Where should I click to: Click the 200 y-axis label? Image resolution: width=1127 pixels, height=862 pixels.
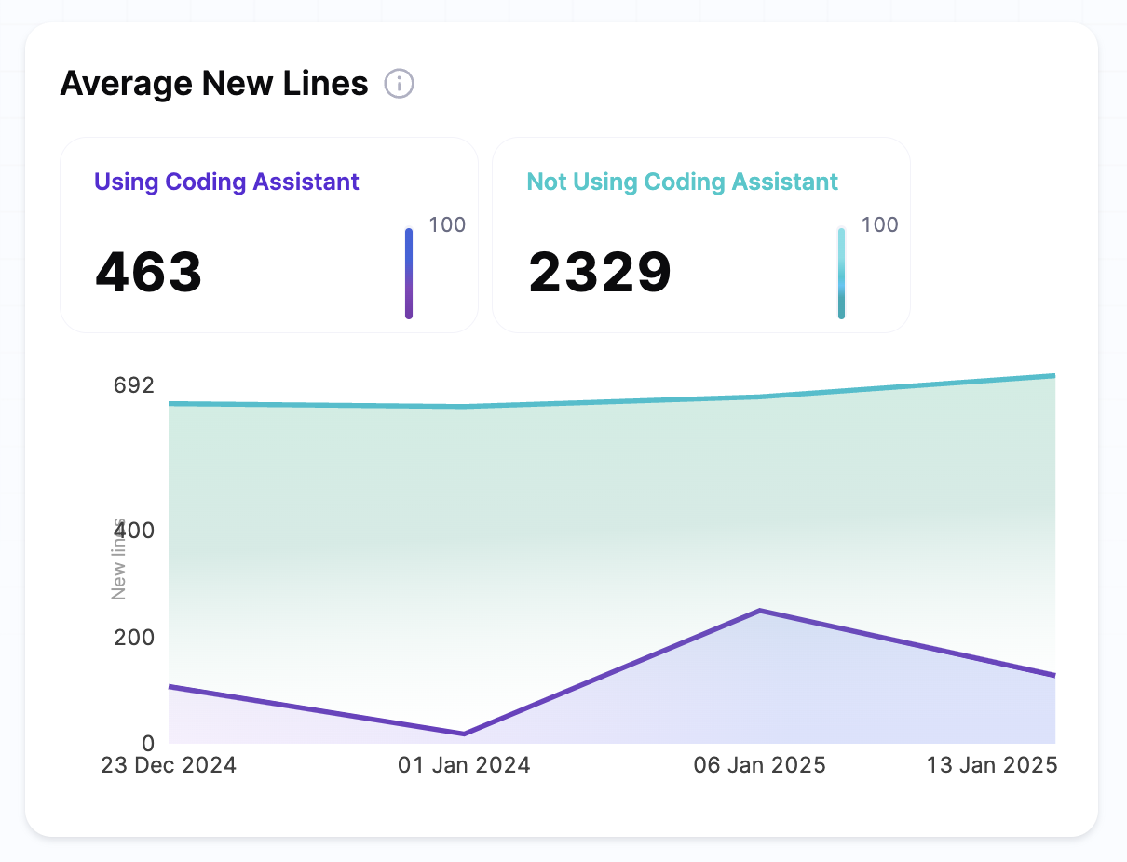(133, 638)
